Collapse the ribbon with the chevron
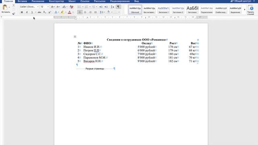258x145 pixels. pos(254,1)
